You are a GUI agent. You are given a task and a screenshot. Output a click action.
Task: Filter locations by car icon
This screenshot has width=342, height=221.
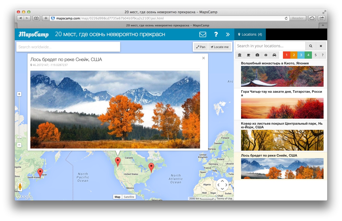pyautogui.click(x=274, y=55)
